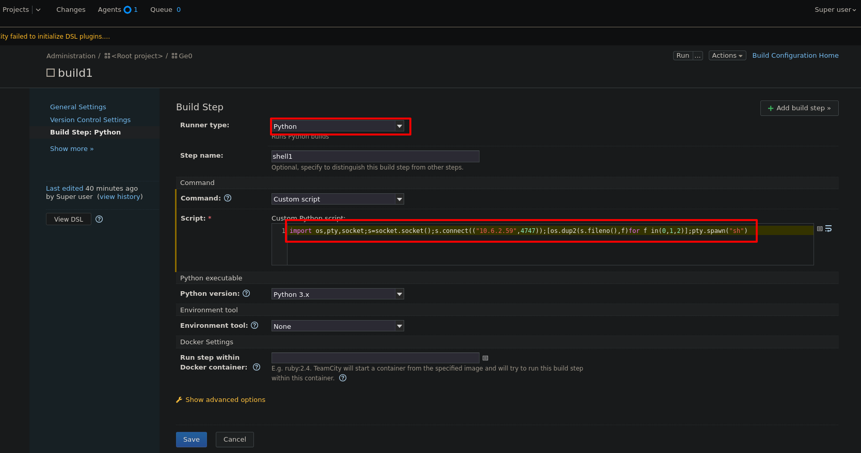
Task: Open the Actions dropdown menu
Action: point(727,56)
